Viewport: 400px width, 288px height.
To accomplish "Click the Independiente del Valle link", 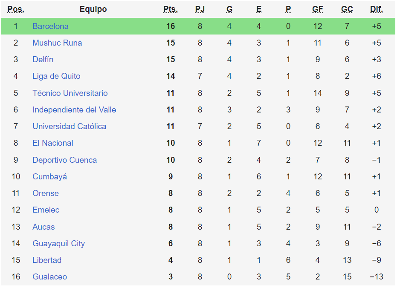I will coord(74,110).
